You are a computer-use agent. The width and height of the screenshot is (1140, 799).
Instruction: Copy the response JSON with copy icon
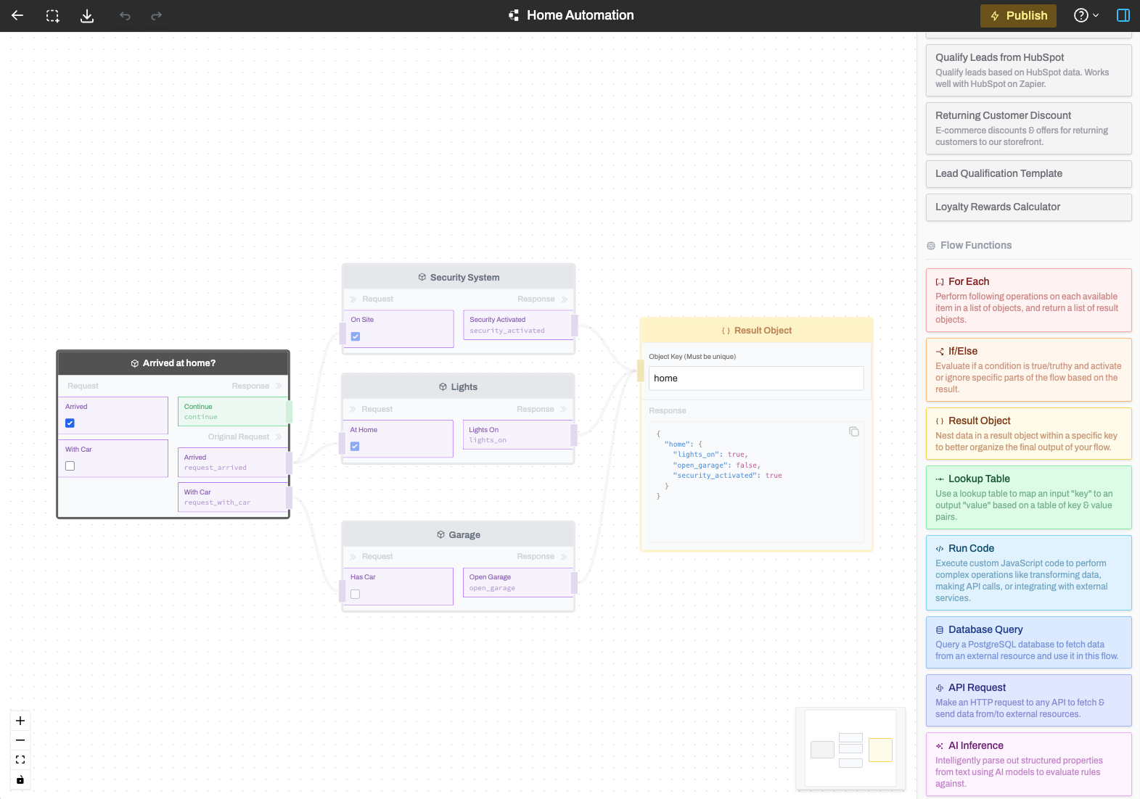click(854, 431)
